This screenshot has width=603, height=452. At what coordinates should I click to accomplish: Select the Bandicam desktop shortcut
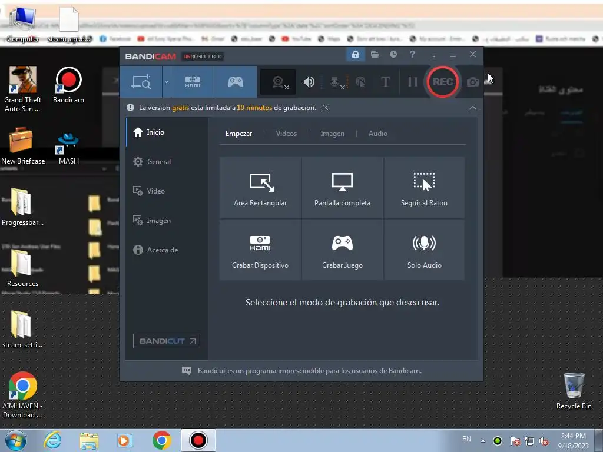(x=68, y=85)
